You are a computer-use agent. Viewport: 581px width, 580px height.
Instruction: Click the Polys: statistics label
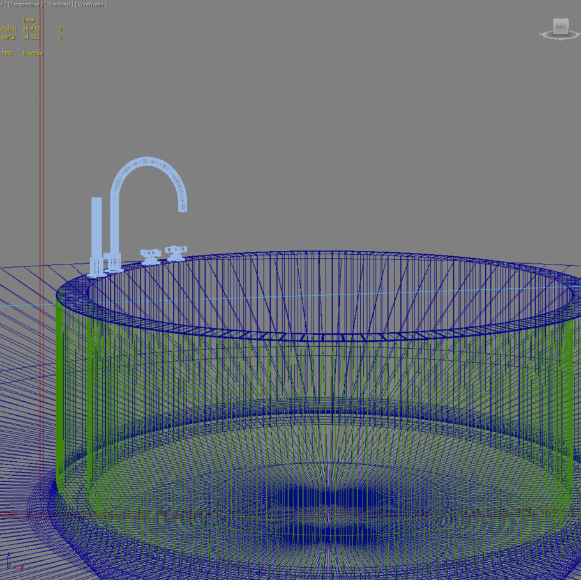pos(9,29)
